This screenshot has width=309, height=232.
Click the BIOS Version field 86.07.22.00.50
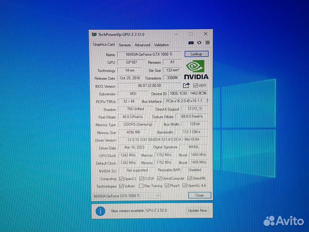[x=149, y=85]
